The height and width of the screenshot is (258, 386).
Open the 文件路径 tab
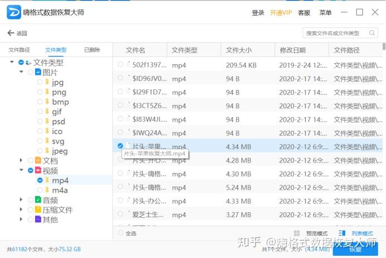coord(19,50)
